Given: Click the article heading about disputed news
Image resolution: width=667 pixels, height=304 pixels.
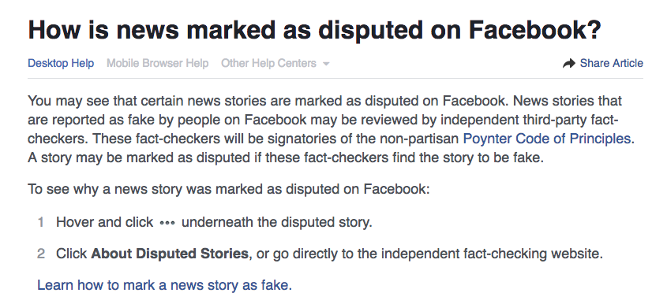Looking at the screenshot, I should coord(314,30).
